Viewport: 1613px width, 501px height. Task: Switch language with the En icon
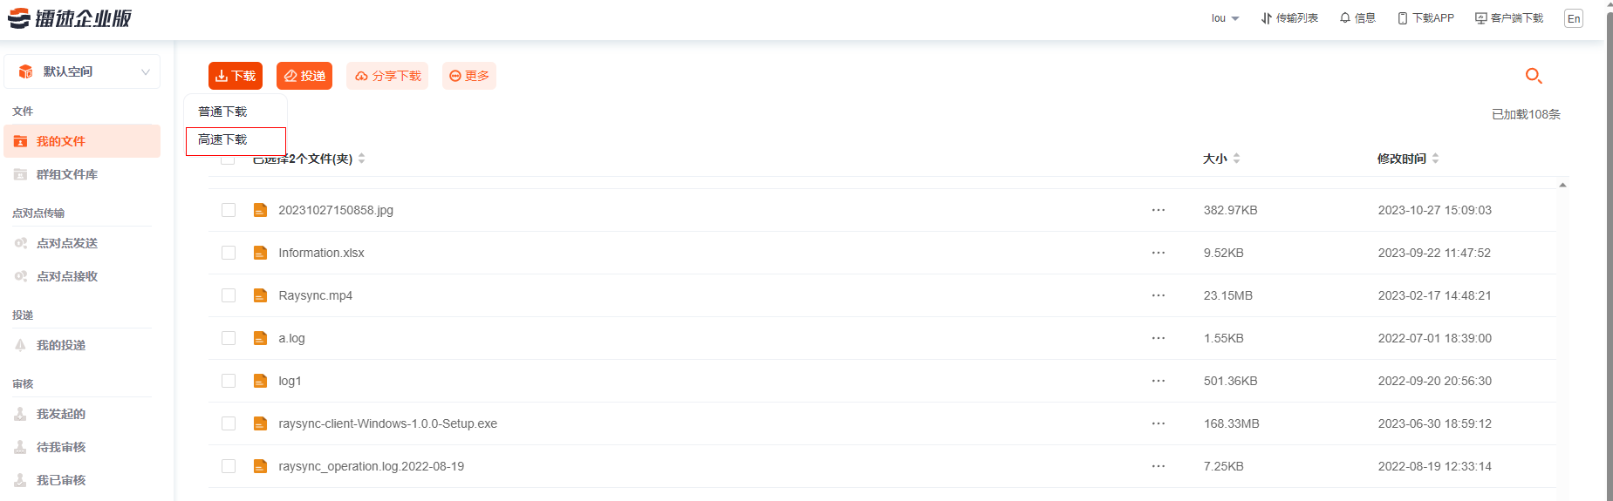(x=1574, y=18)
